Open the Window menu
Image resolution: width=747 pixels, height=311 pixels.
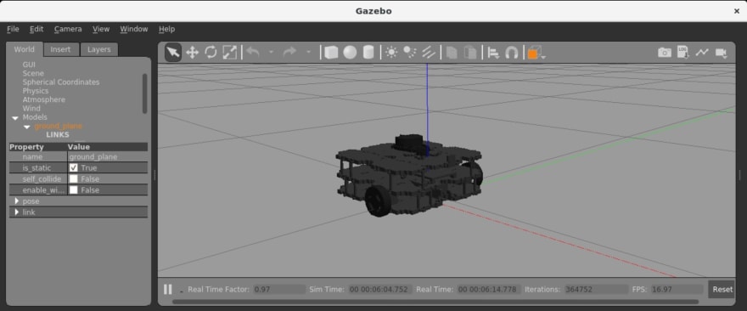pyautogui.click(x=134, y=29)
